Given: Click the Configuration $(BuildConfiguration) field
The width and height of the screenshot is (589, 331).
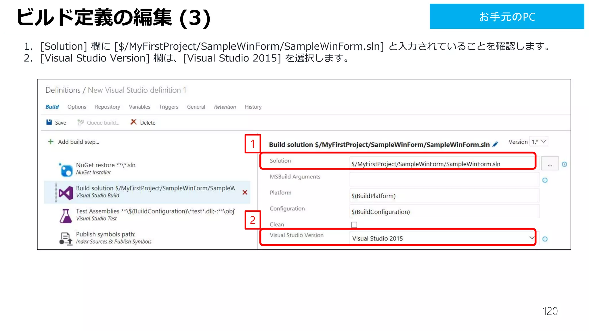Looking at the screenshot, I should tap(444, 211).
